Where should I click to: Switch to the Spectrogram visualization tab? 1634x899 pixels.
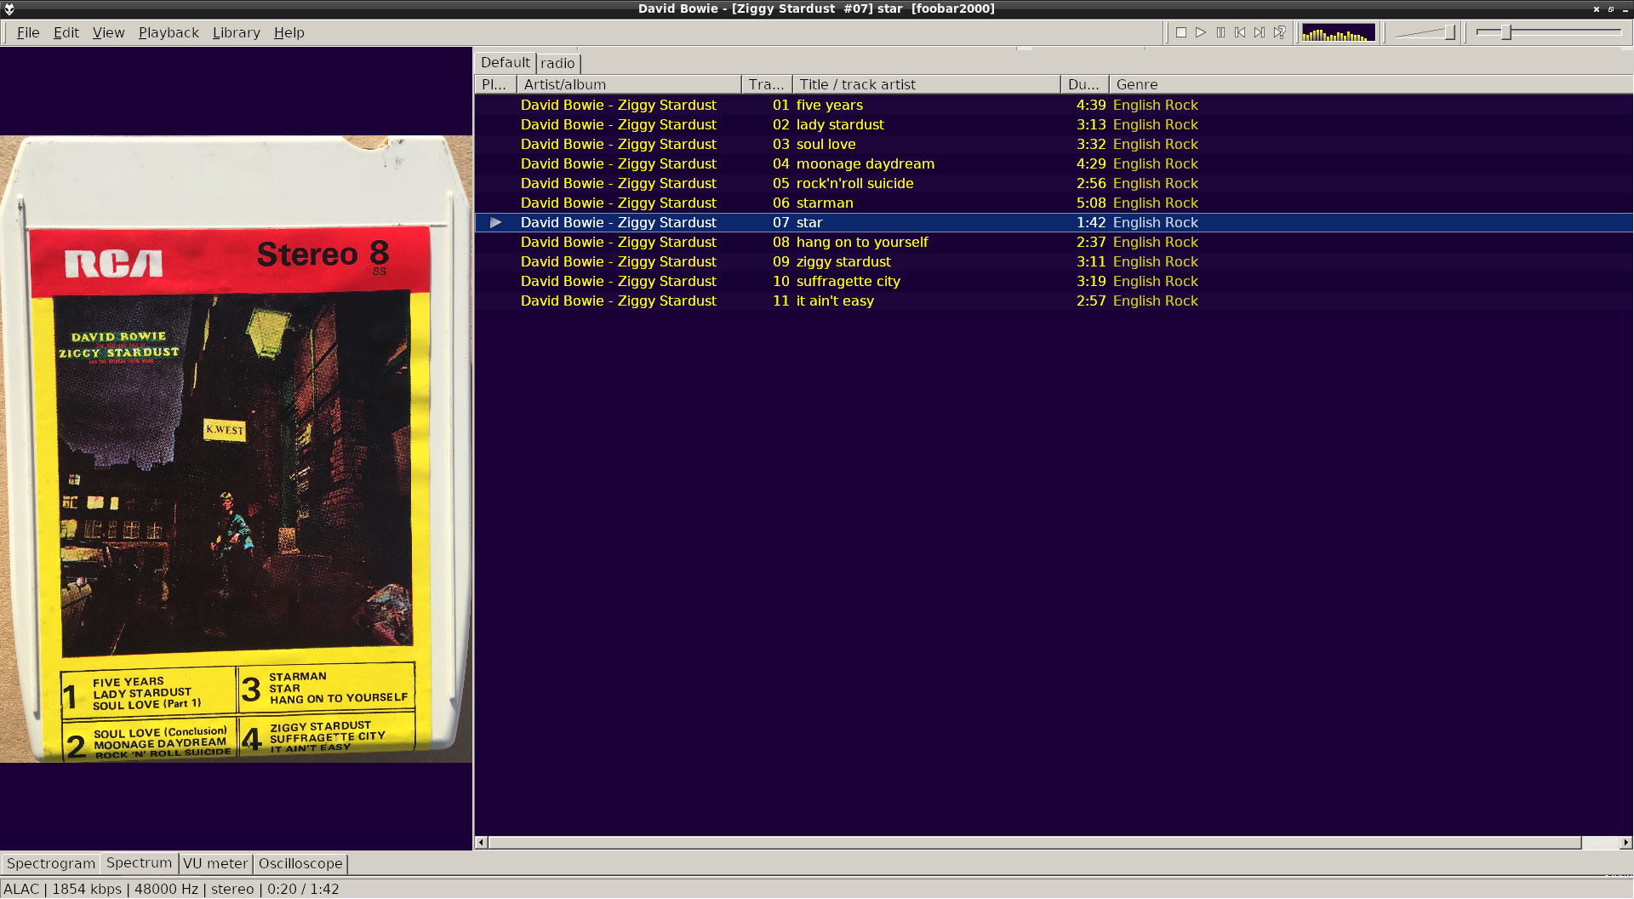pos(51,863)
